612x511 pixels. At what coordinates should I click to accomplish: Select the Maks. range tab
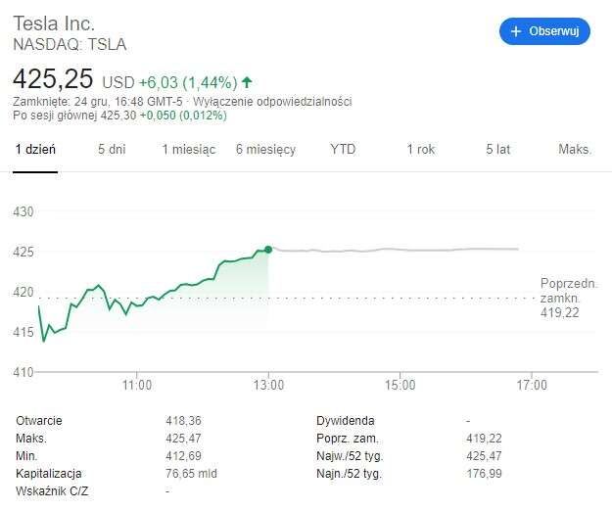click(575, 150)
